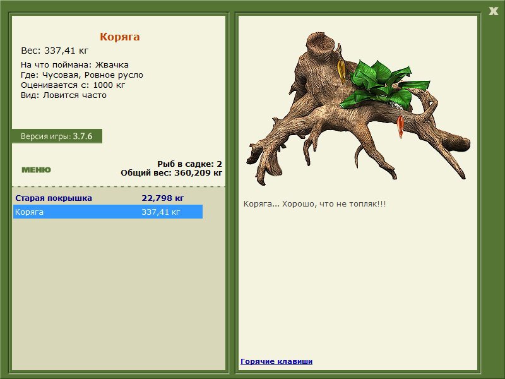Screen dimensions: 505x379
Task: Click the 'Версия игры: 3.7.6' banner
Action: [57, 136]
